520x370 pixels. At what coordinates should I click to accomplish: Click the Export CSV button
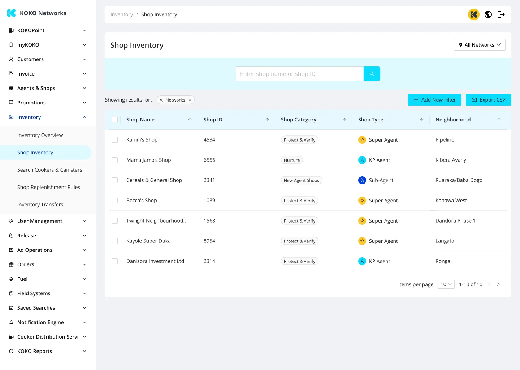[489, 100]
